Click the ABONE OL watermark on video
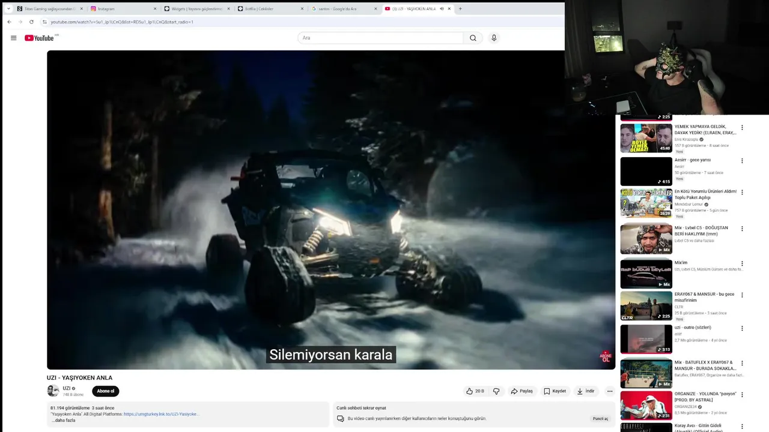The image size is (769, 432). tap(606, 357)
